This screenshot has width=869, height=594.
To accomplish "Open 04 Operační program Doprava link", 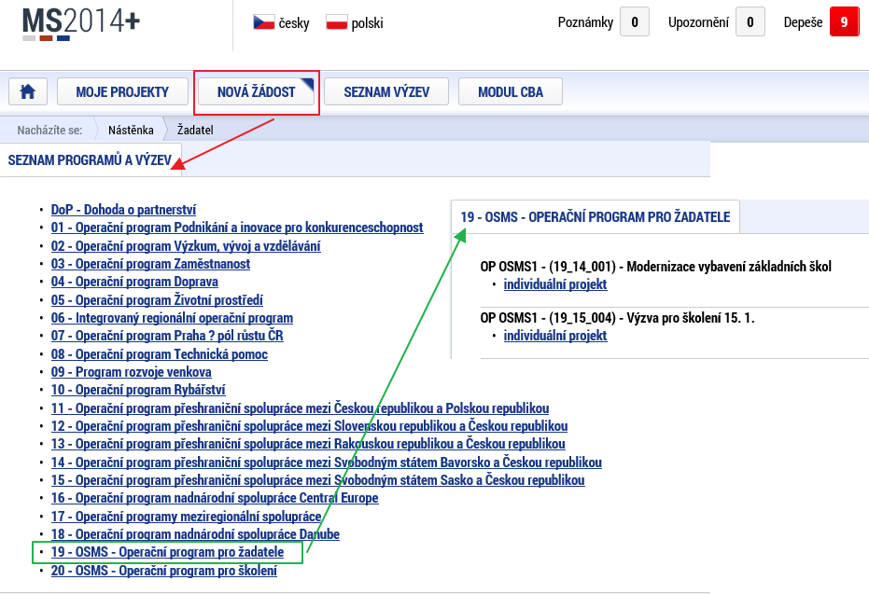I will [x=134, y=282].
